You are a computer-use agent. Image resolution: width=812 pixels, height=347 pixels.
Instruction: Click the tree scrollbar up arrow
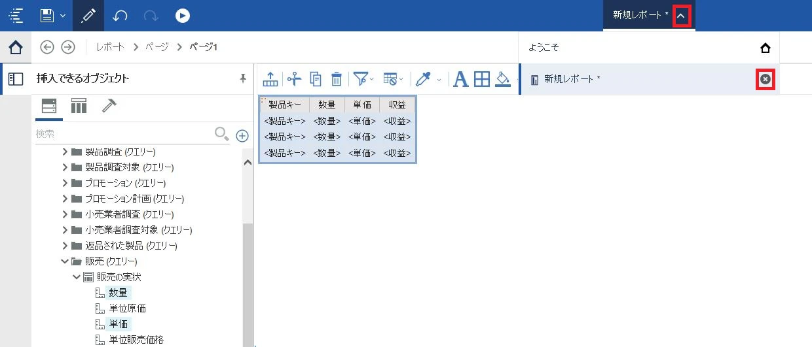point(248,163)
